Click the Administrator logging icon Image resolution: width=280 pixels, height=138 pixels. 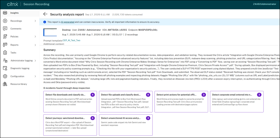click(x=5, y=61)
